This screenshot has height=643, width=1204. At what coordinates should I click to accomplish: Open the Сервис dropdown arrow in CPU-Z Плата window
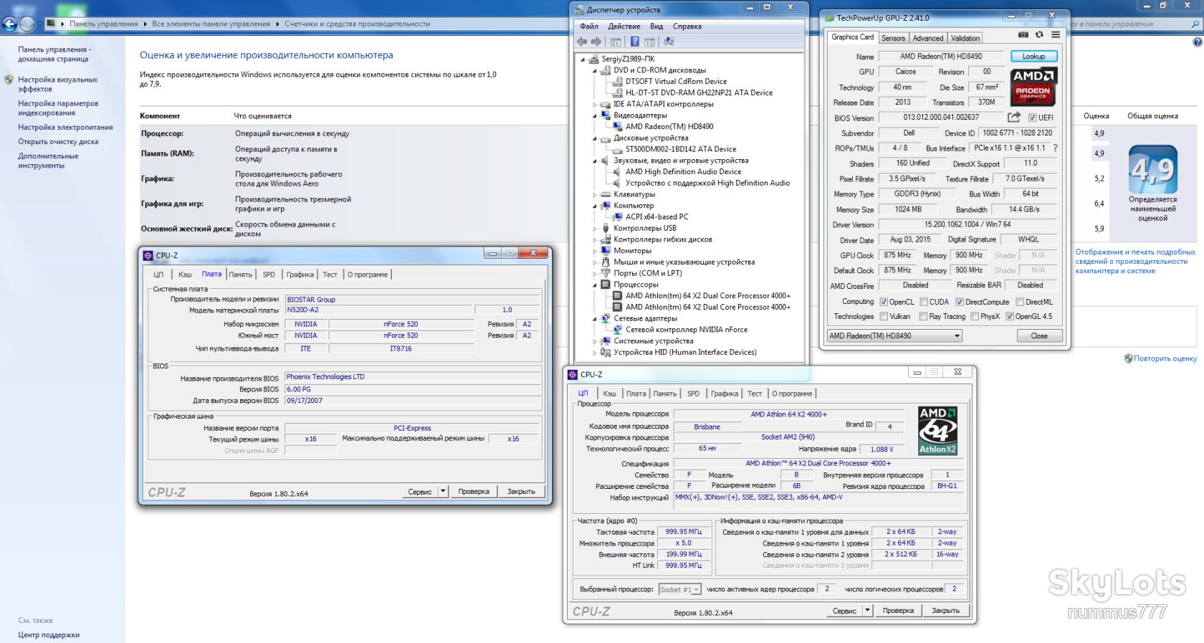(x=443, y=491)
